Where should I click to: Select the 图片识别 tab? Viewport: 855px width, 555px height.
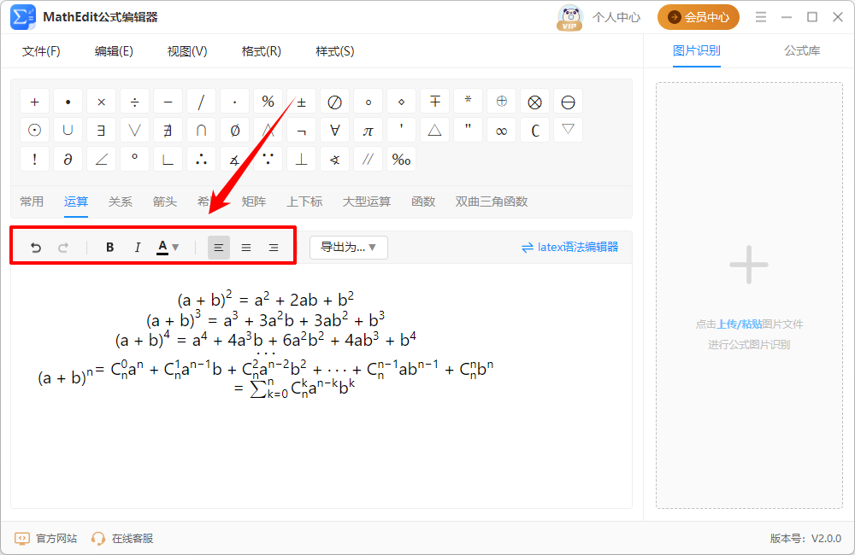pos(696,50)
